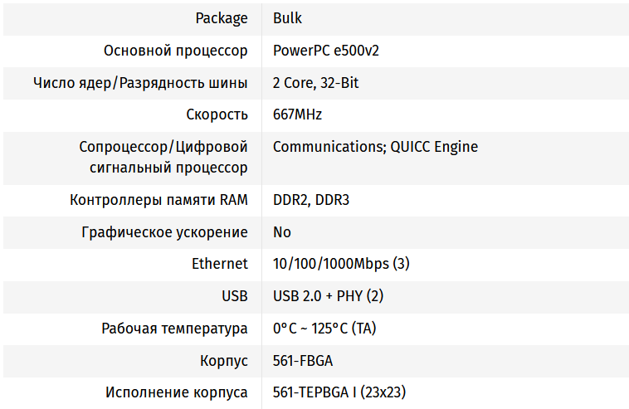This screenshot has width=629, height=409.
Task: Click the 'Число ядер/Разрядность шины' label
Action: [x=140, y=83]
